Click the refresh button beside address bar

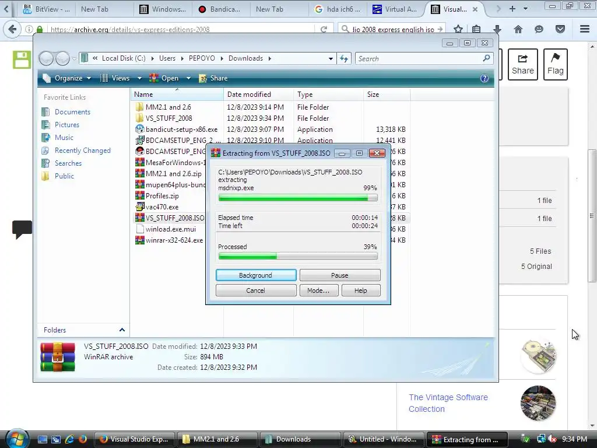click(x=344, y=58)
